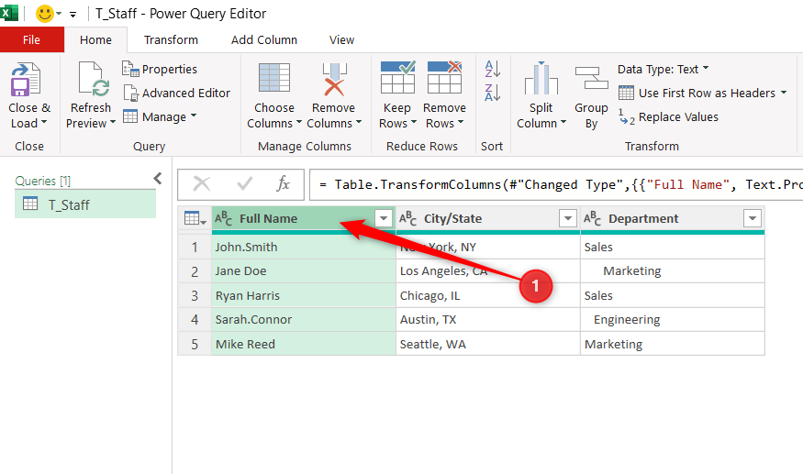Switch to the View tab
This screenshot has width=803, height=474.
coord(341,39)
